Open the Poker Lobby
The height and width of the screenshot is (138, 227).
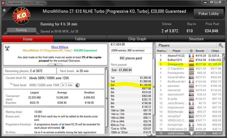[x=209, y=14]
